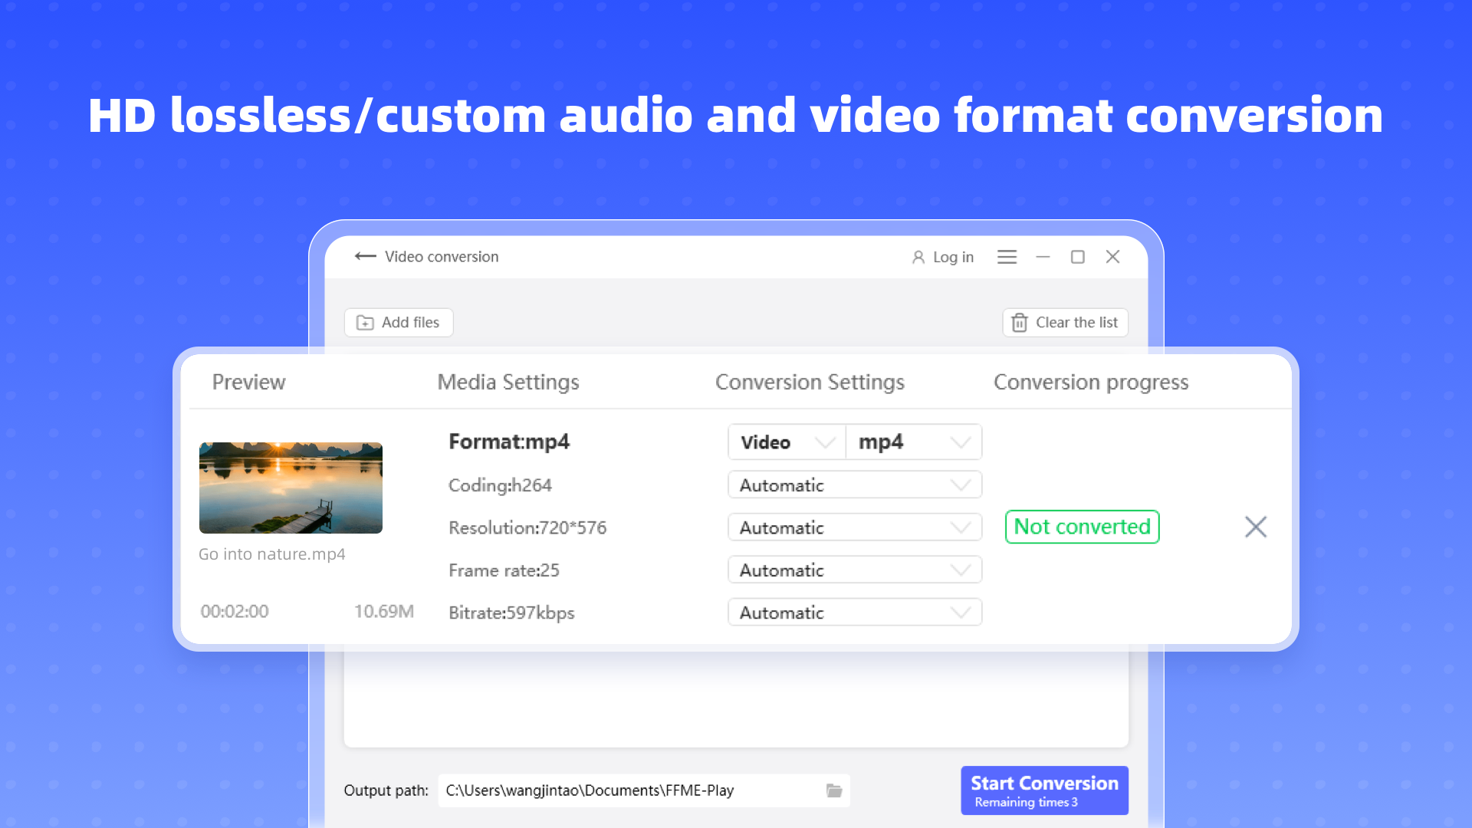The width and height of the screenshot is (1472, 828).
Task: Click the Not converted status label
Action: [x=1082, y=527]
